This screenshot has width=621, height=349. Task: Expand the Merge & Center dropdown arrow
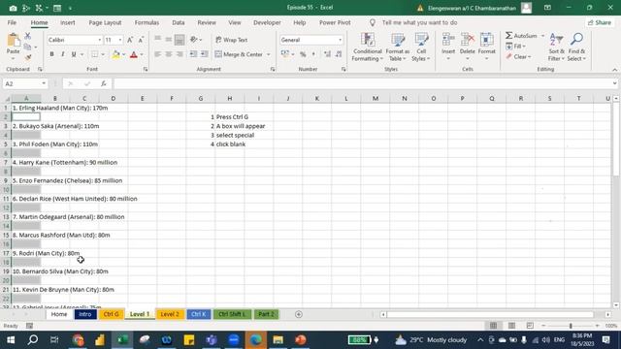click(x=269, y=54)
